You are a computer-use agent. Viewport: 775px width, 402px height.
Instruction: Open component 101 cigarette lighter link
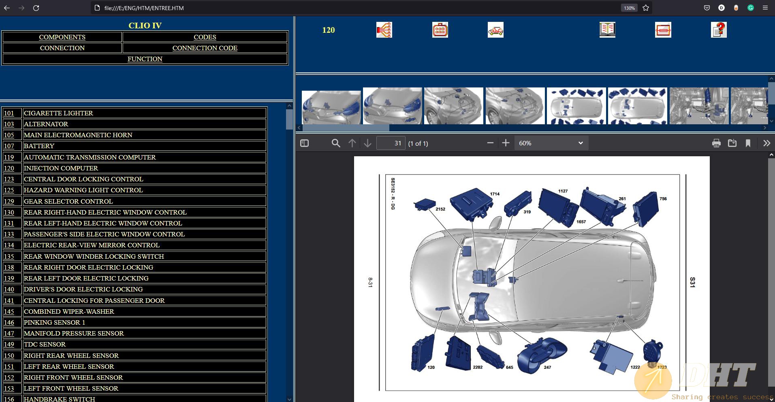9,113
